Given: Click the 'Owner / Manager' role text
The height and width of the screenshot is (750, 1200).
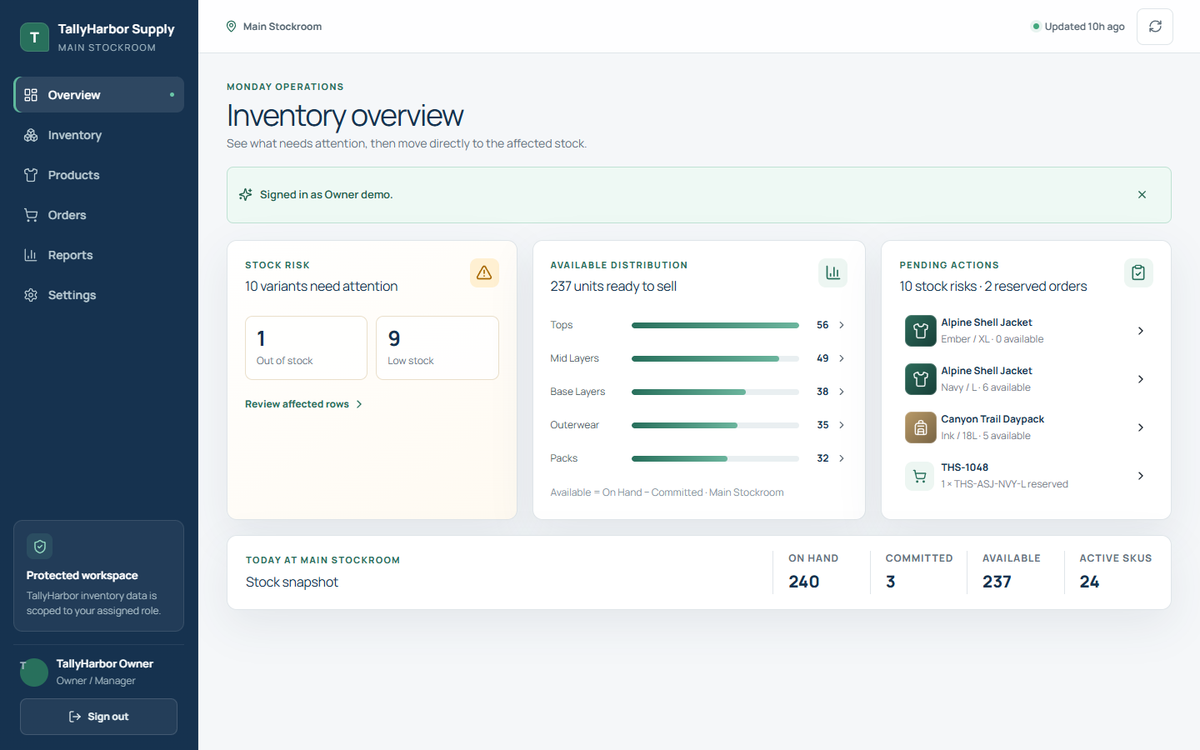Looking at the screenshot, I should click(x=96, y=681).
